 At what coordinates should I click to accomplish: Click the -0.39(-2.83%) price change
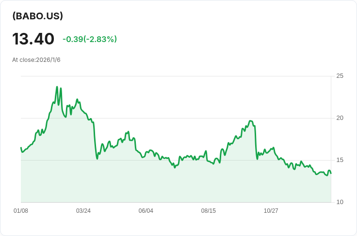click(90, 39)
